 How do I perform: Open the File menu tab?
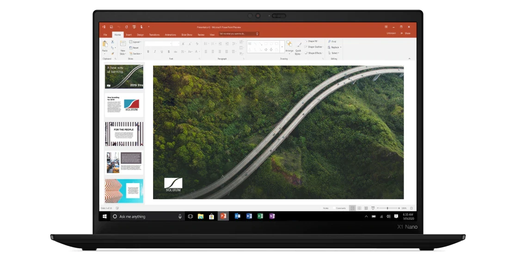tap(105, 35)
